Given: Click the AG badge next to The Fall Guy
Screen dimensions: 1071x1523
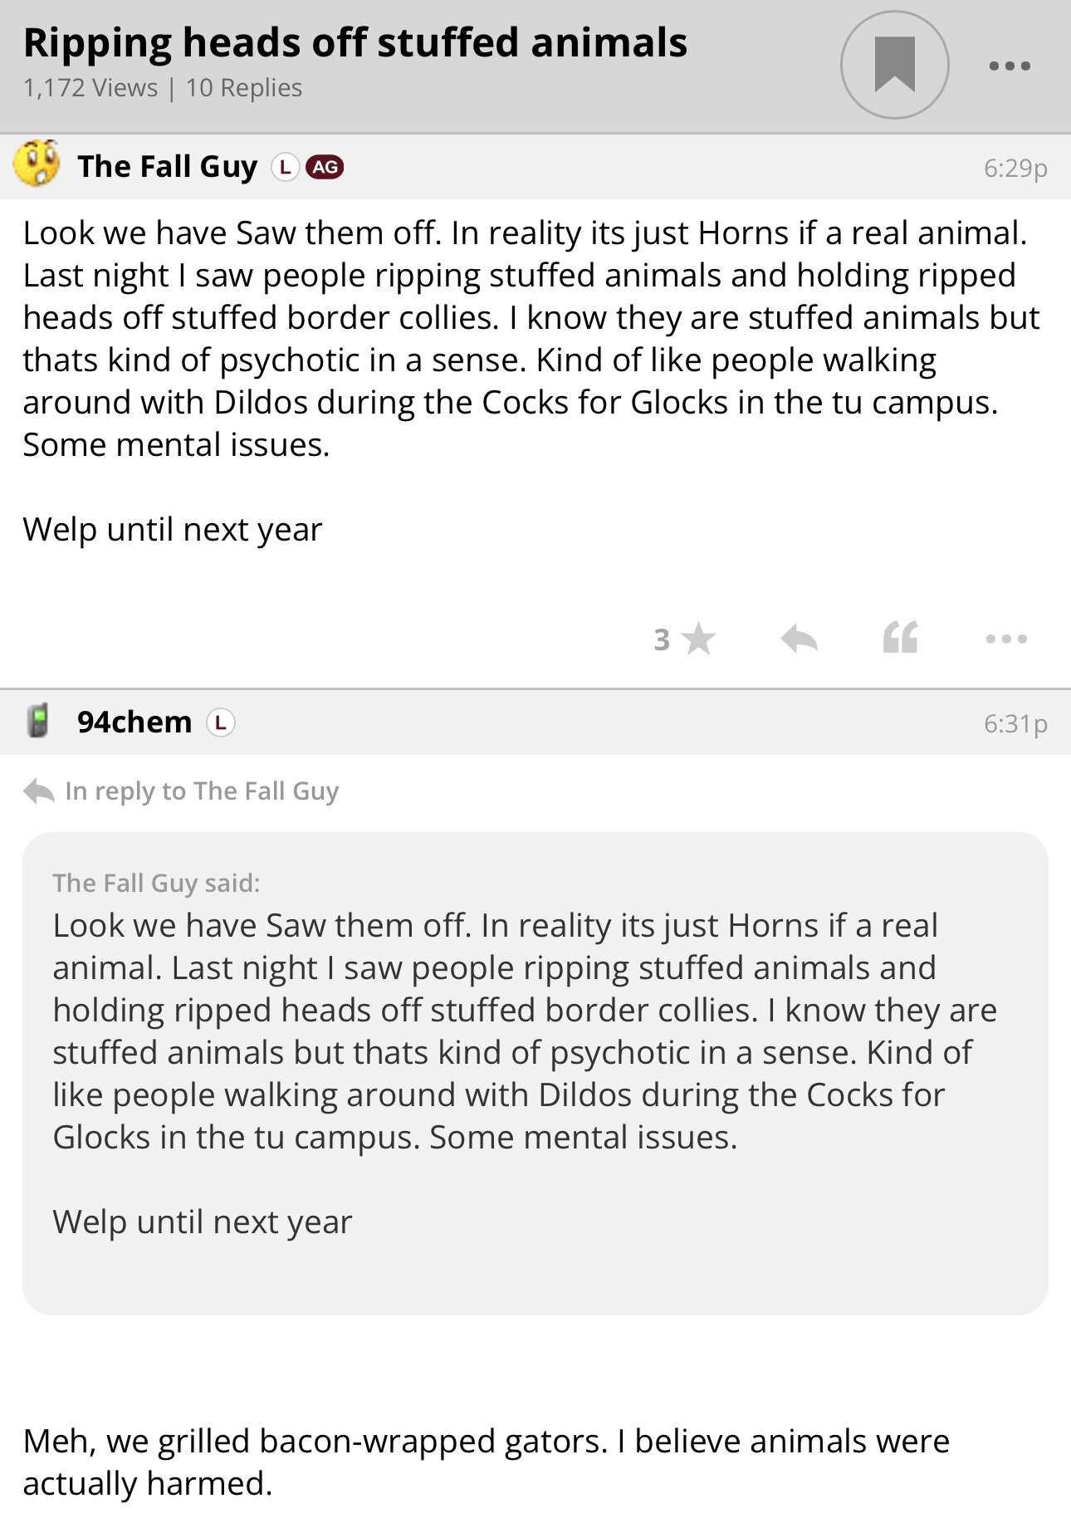Looking at the screenshot, I should pos(325,167).
